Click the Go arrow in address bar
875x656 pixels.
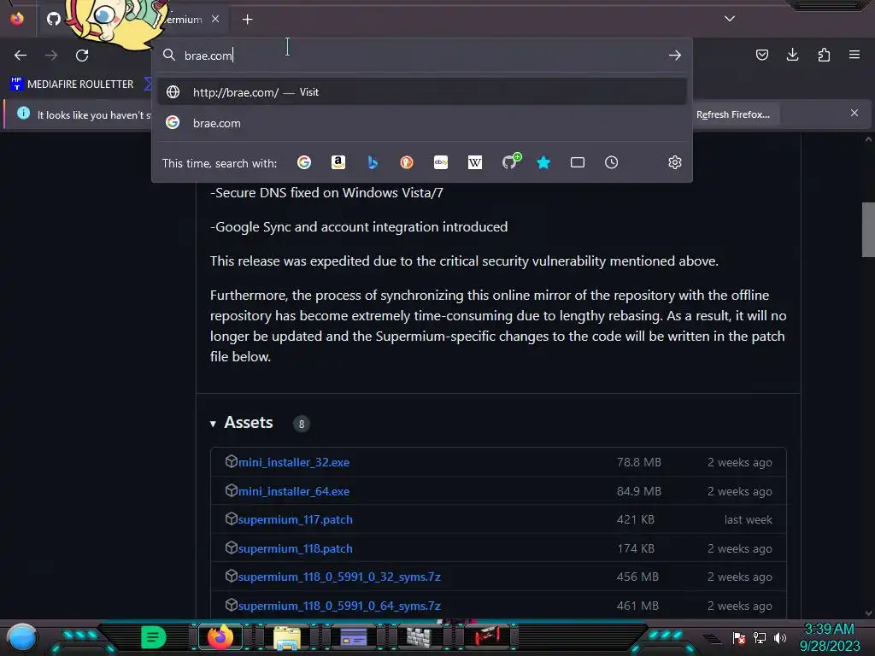[x=675, y=56]
